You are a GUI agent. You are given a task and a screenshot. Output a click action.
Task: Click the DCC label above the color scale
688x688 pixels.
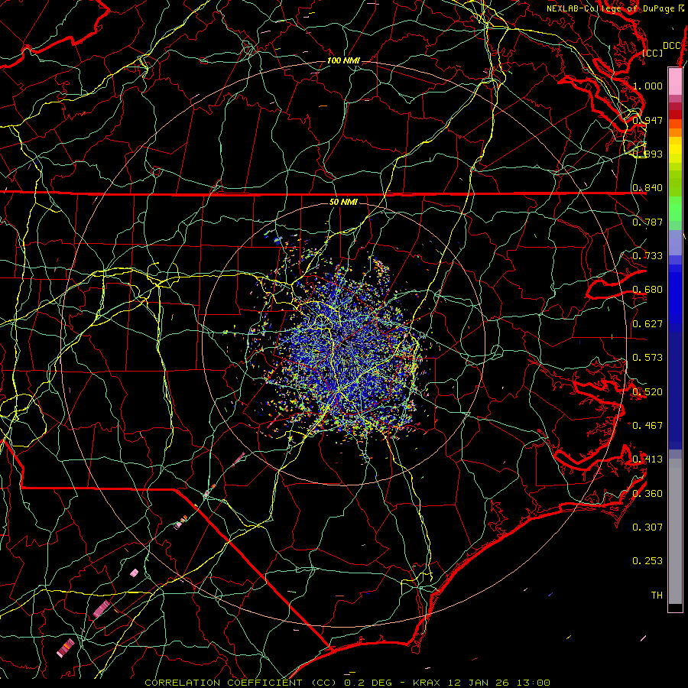(x=672, y=46)
